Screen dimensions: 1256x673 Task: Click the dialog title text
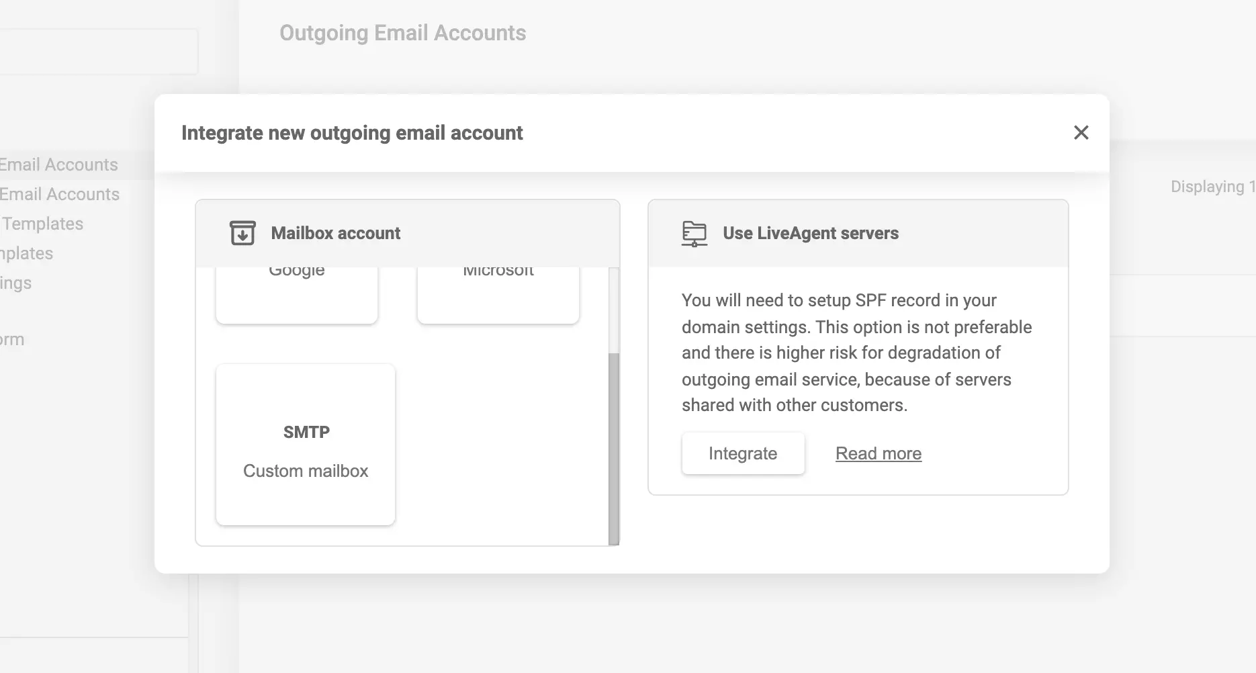point(351,132)
